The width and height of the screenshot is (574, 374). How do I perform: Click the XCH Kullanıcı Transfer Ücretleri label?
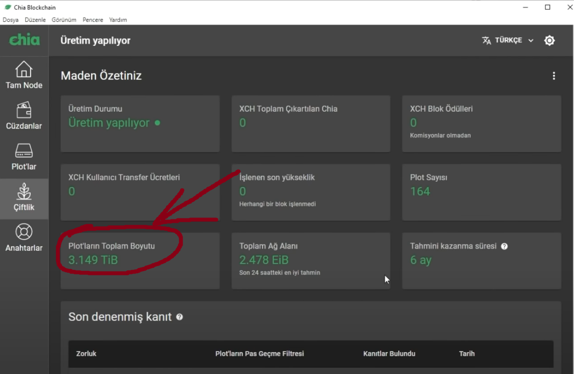(x=124, y=177)
